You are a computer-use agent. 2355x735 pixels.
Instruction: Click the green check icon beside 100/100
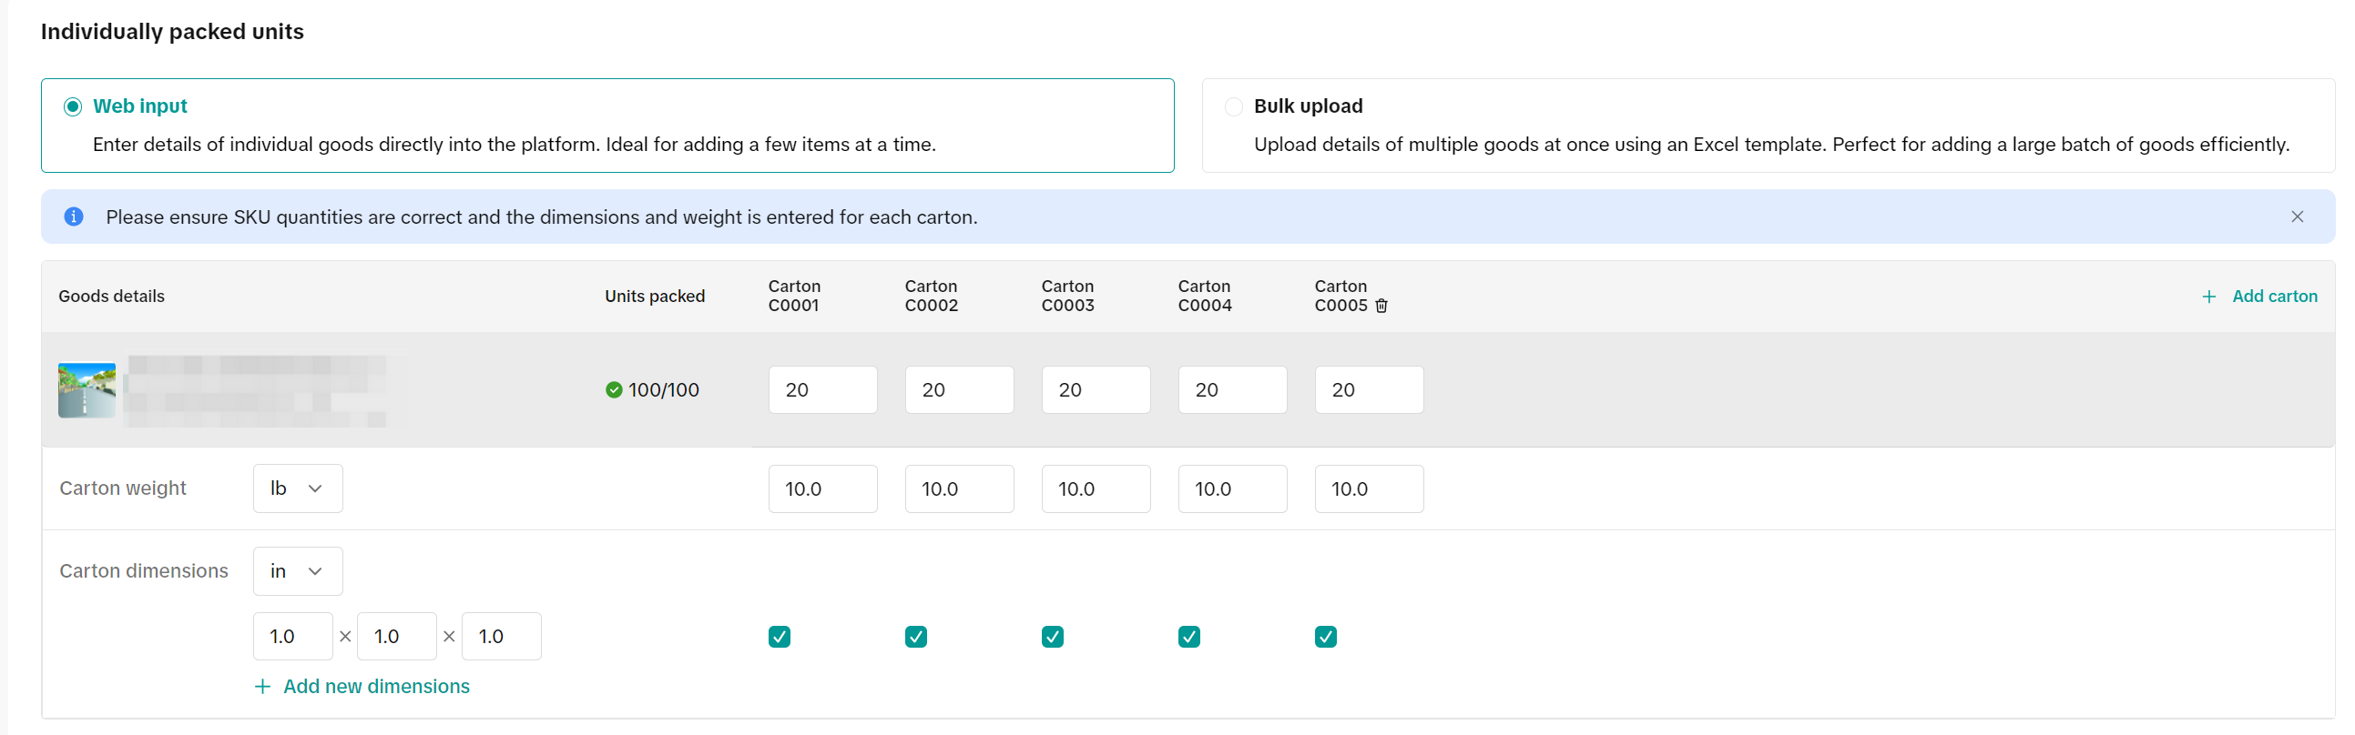click(615, 390)
